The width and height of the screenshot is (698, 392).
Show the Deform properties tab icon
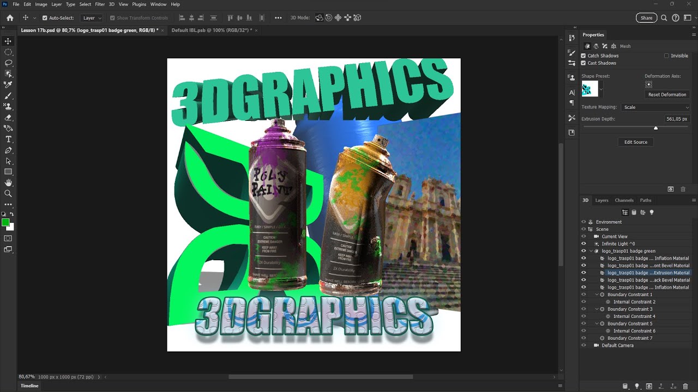click(x=596, y=46)
